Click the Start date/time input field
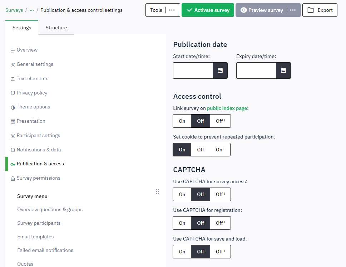This screenshot has width=346, height=267. [x=193, y=71]
